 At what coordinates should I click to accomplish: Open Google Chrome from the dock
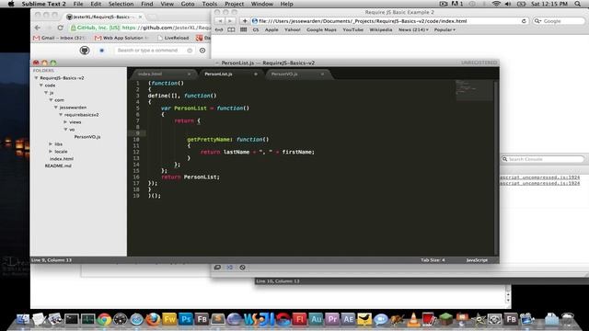(104, 319)
